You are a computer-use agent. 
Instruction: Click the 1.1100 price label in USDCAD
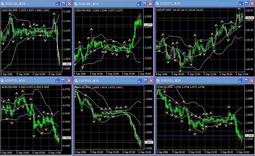[67, 40]
